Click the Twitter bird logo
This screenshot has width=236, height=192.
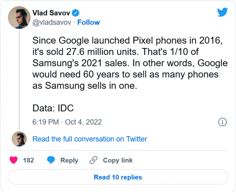pyautogui.click(x=223, y=12)
